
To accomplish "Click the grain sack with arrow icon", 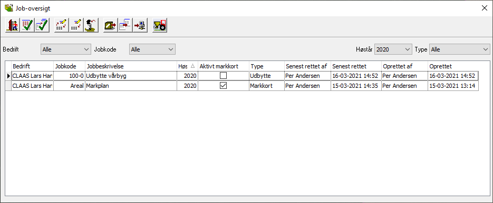I will [x=91, y=25].
